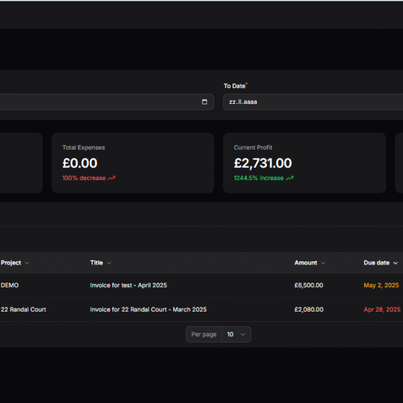Open the Per page dropdown

(236, 334)
